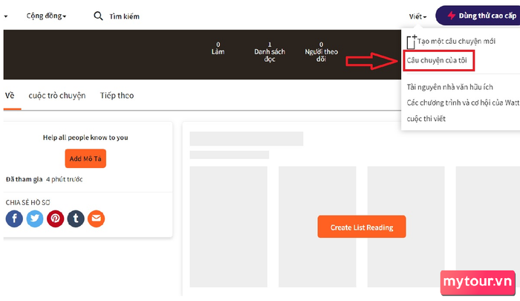This screenshot has width=520, height=301.
Task: Expand the cut-off dropdown arrow at far left
Action: pos(6,16)
